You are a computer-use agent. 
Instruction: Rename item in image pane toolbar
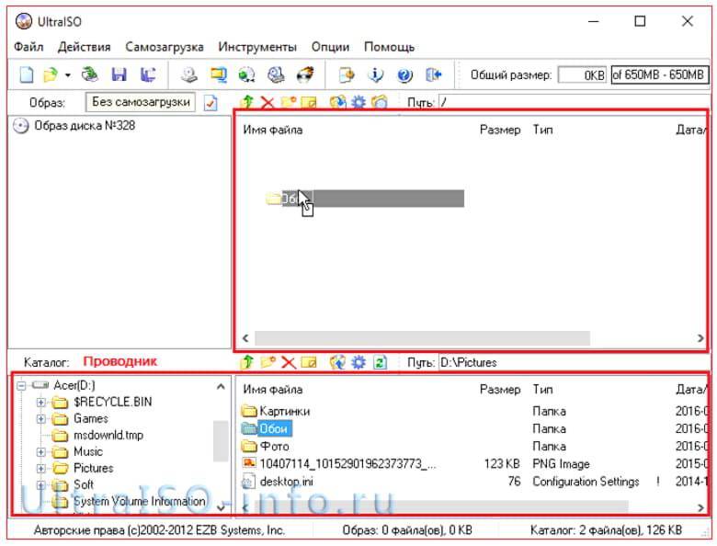pyautogui.click(x=309, y=102)
